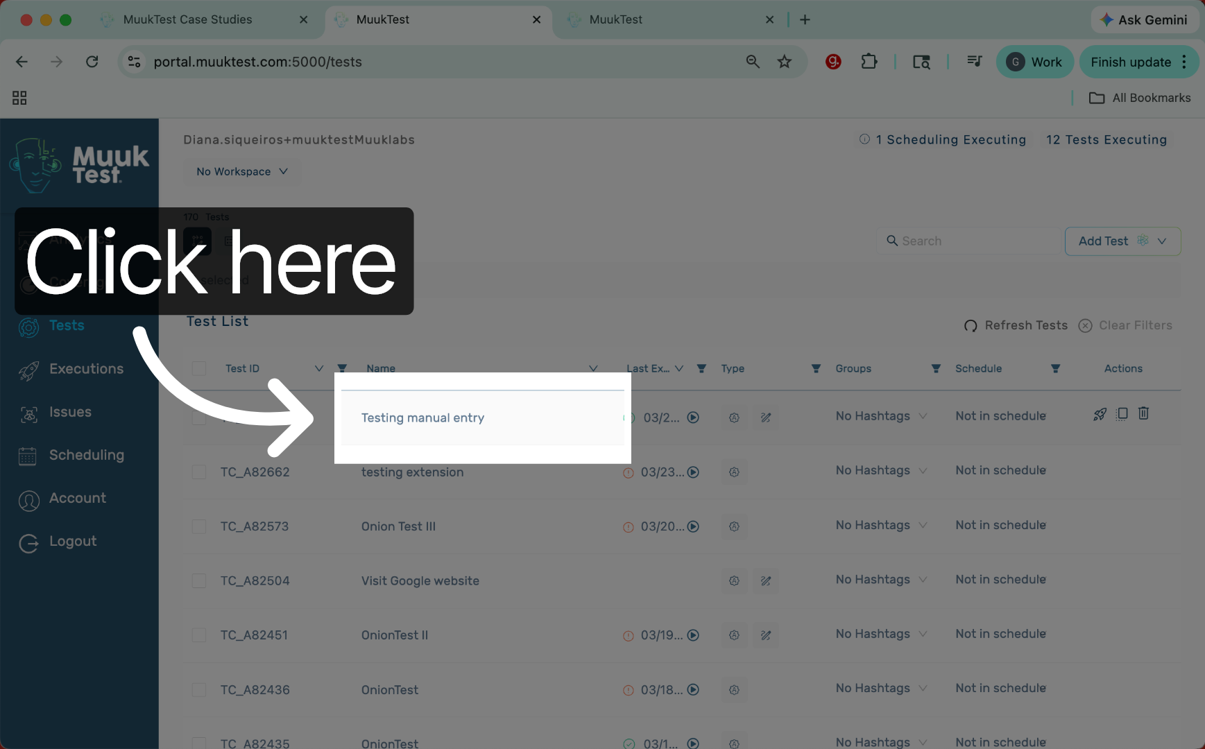
Task: Click the MuukTest logo in the sidebar
Action: click(x=79, y=164)
